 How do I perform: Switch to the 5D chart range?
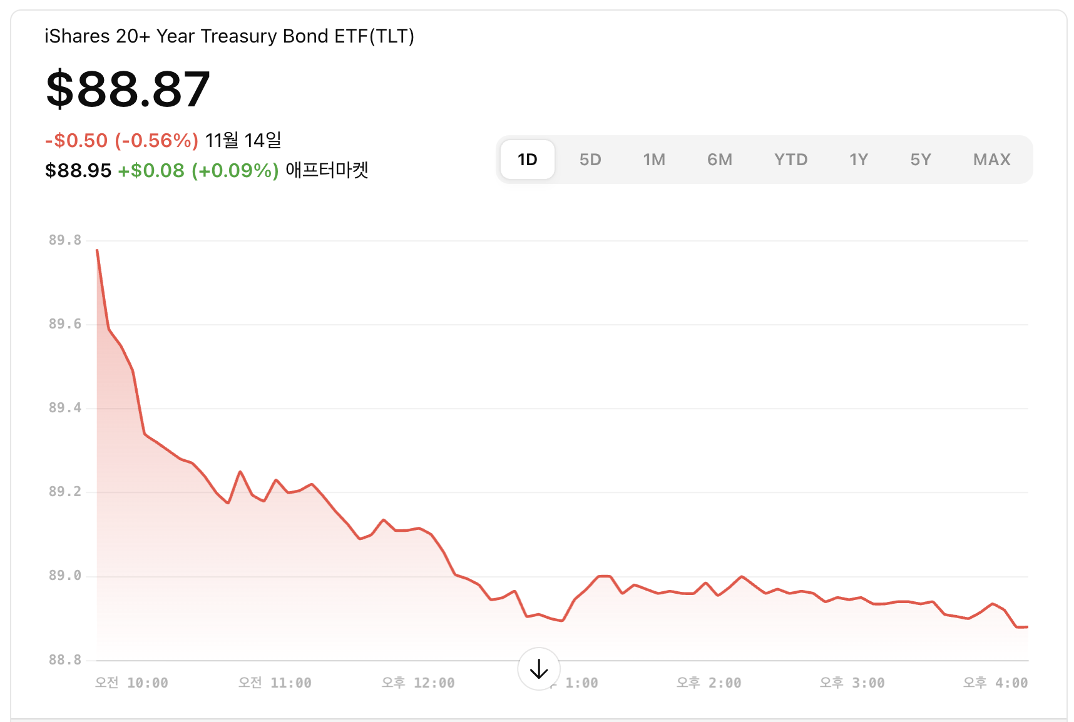(x=590, y=160)
